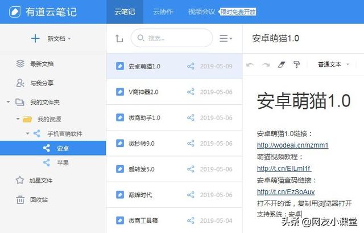Image resolution: width=364 pixels, height=233 pixels.
Task: Open note 微秒转9.0
Action: pyautogui.click(x=175, y=144)
